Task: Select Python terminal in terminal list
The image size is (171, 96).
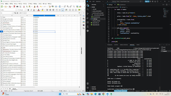Action: 165,51
